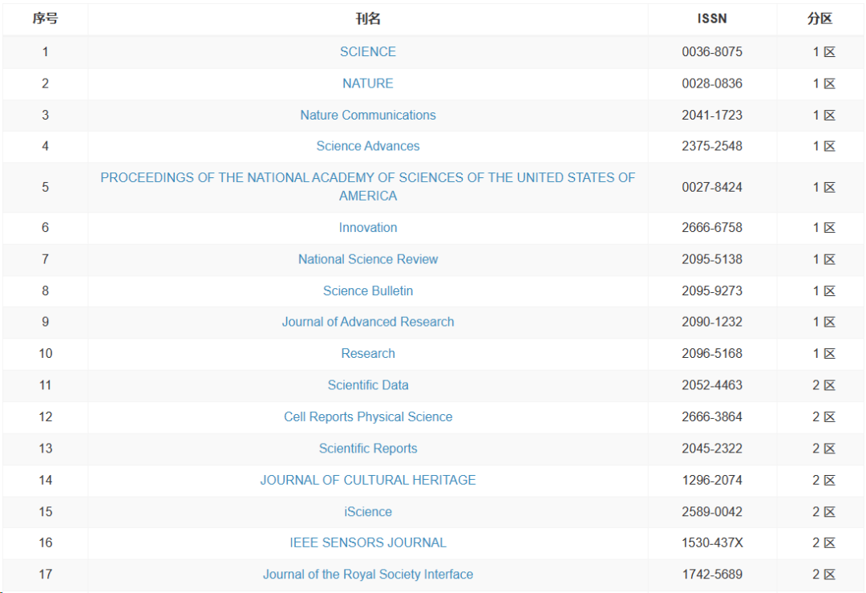Open National Science Review link
The width and height of the screenshot is (866, 593).
point(368,259)
